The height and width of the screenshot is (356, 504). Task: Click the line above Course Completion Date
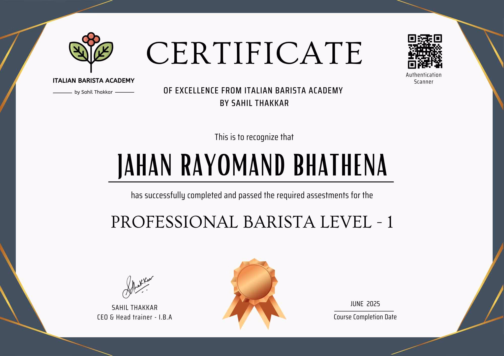click(x=364, y=311)
